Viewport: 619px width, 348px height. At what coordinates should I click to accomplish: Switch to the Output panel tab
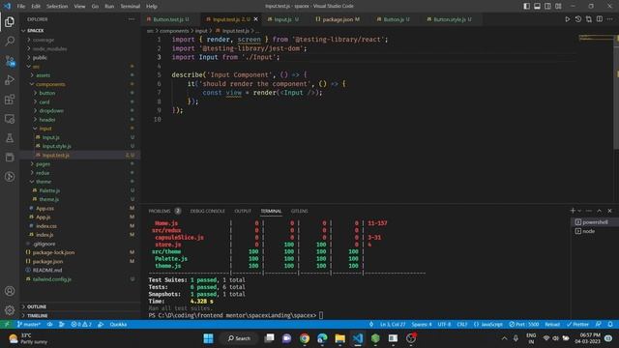[243, 211]
